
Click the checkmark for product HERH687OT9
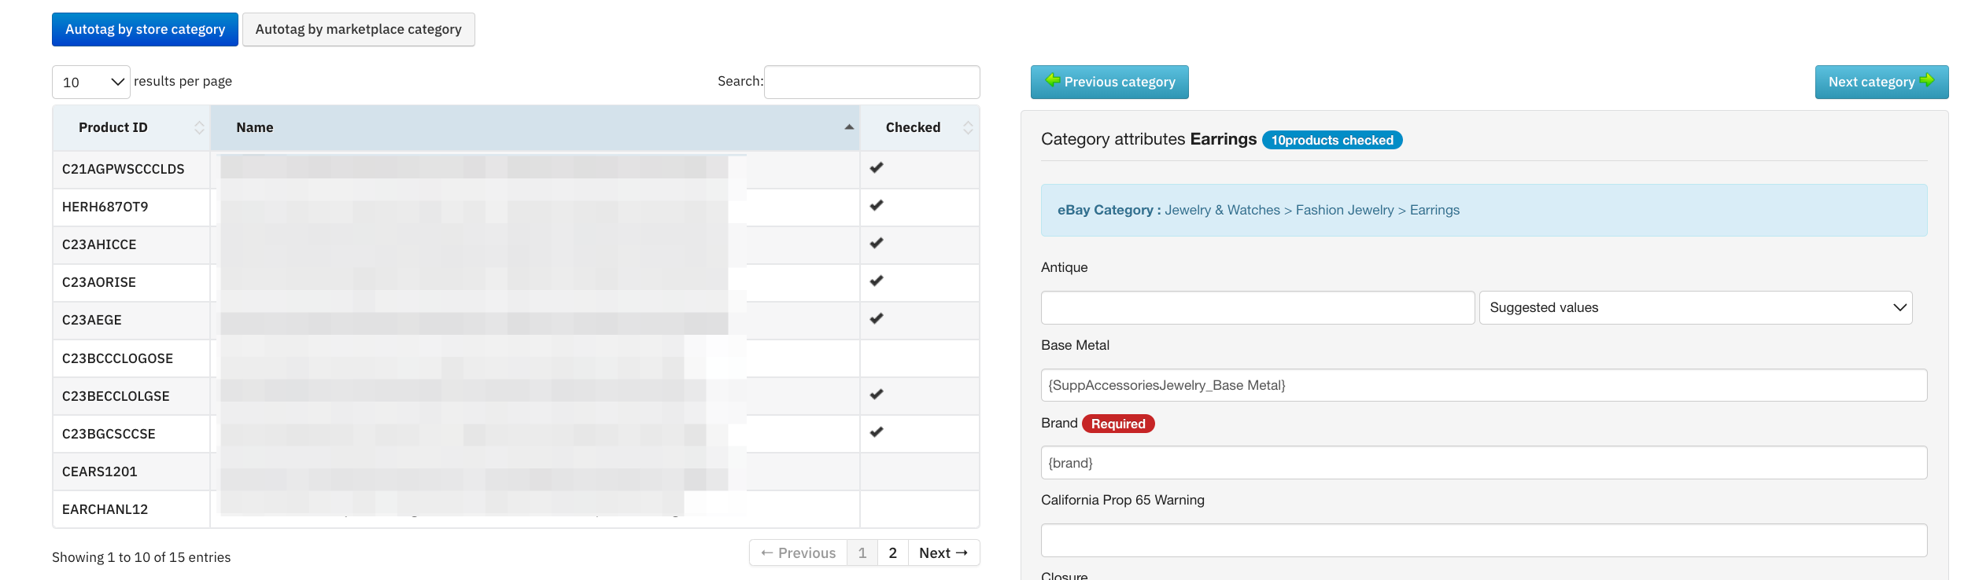tap(877, 205)
